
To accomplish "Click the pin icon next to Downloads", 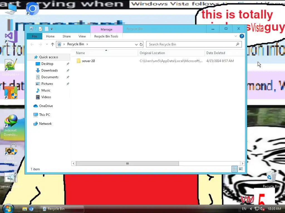I will (x=68, y=70).
